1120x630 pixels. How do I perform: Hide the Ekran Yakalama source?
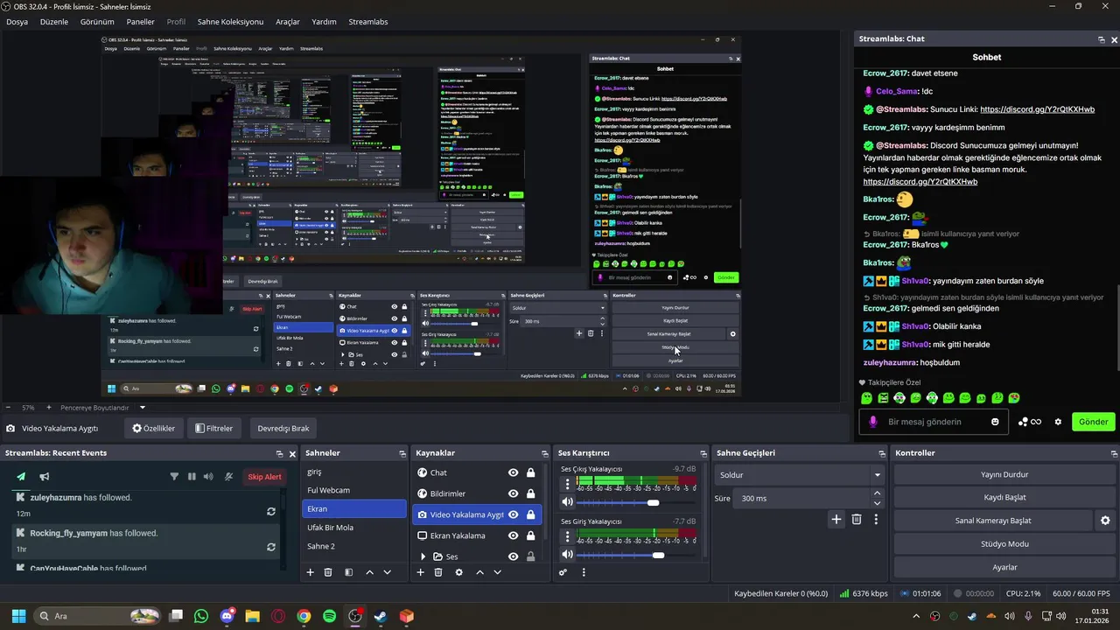coord(514,535)
